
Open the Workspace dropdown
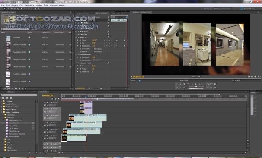[223, 9]
